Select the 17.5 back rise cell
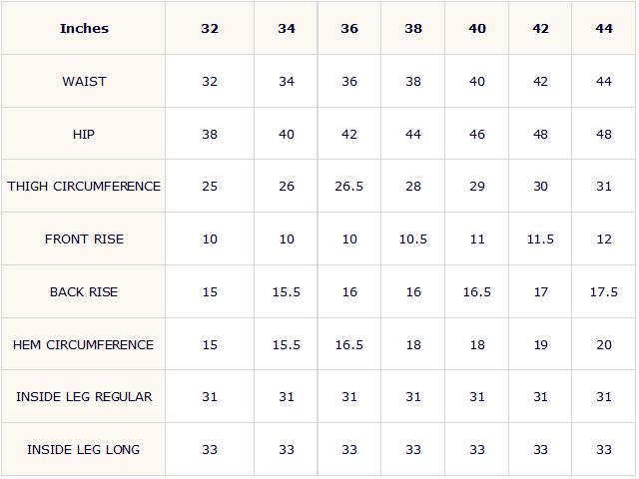 point(603,291)
